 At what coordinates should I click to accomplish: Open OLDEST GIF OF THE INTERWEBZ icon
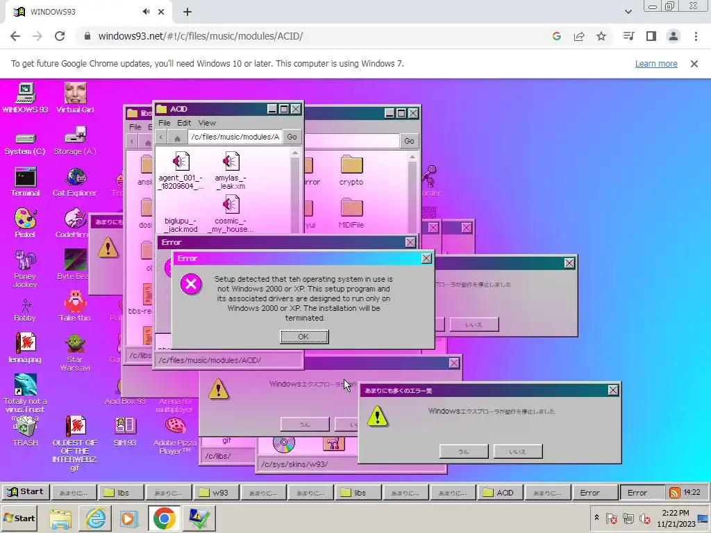pos(75,443)
